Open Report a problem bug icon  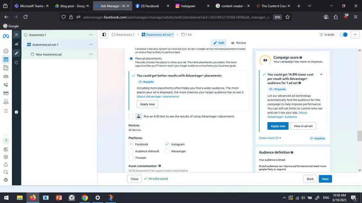point(6,180)
